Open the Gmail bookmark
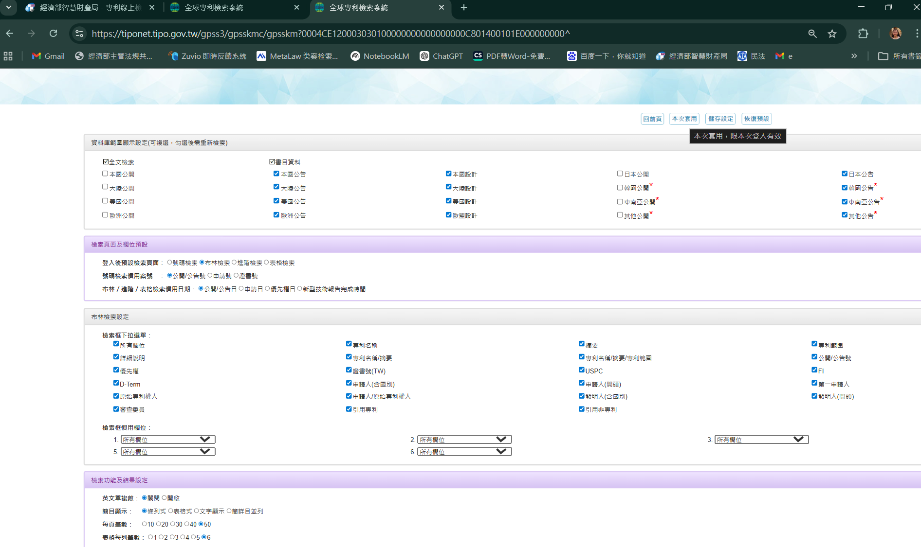921x547 pixels. pos(48,56)
